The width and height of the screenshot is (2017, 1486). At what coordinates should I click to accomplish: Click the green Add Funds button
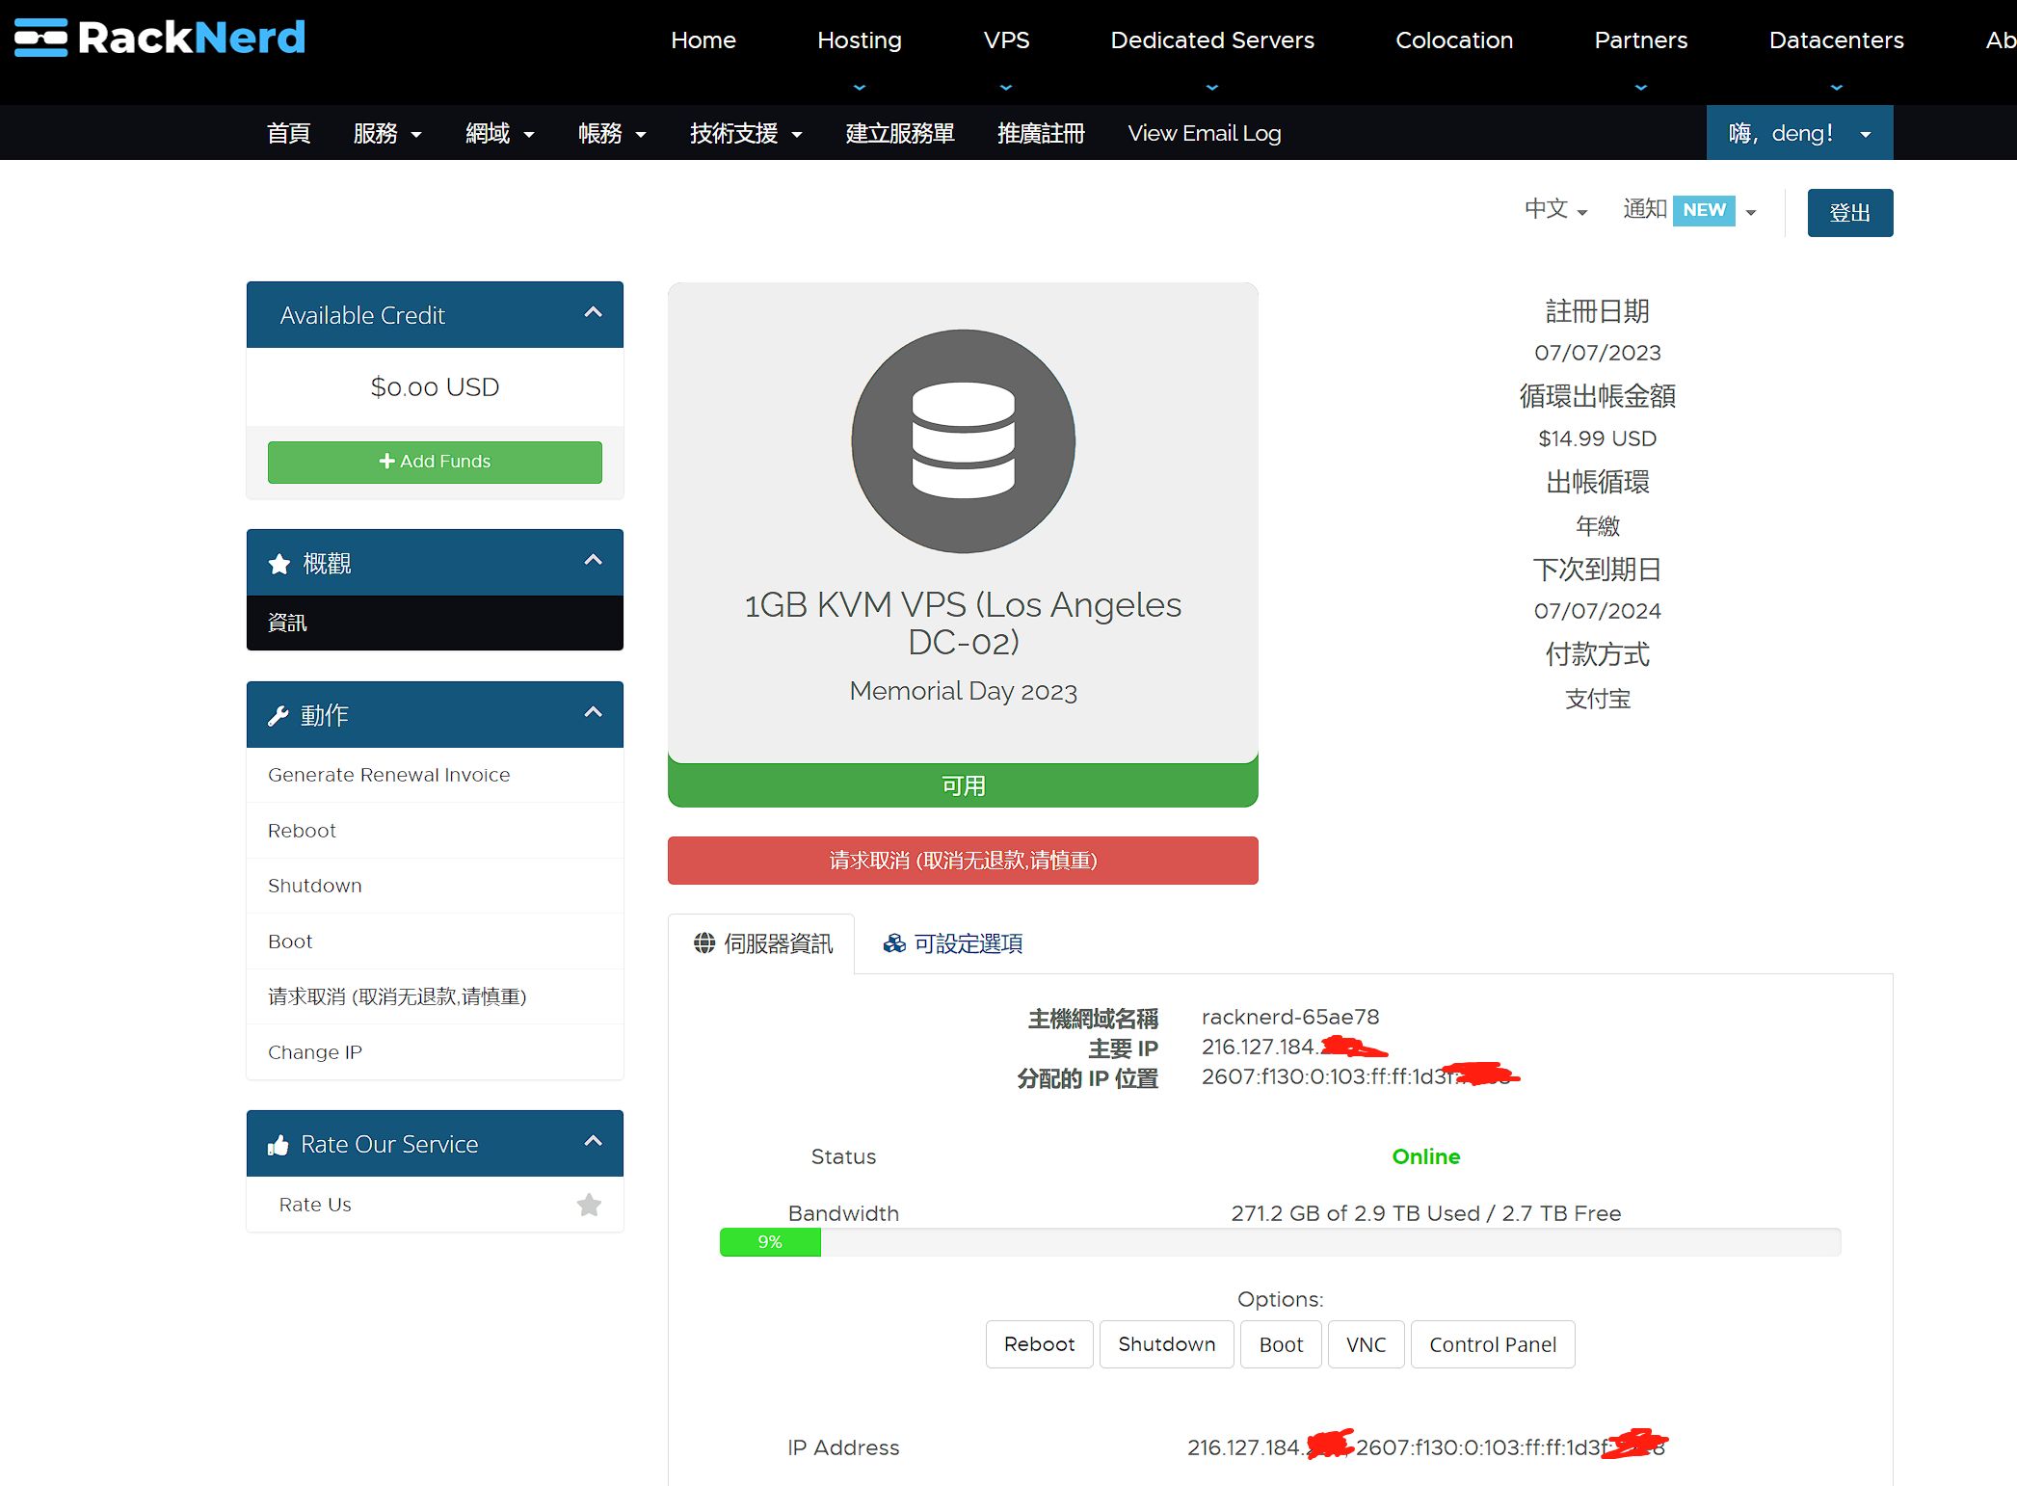(x=435, y=462)
